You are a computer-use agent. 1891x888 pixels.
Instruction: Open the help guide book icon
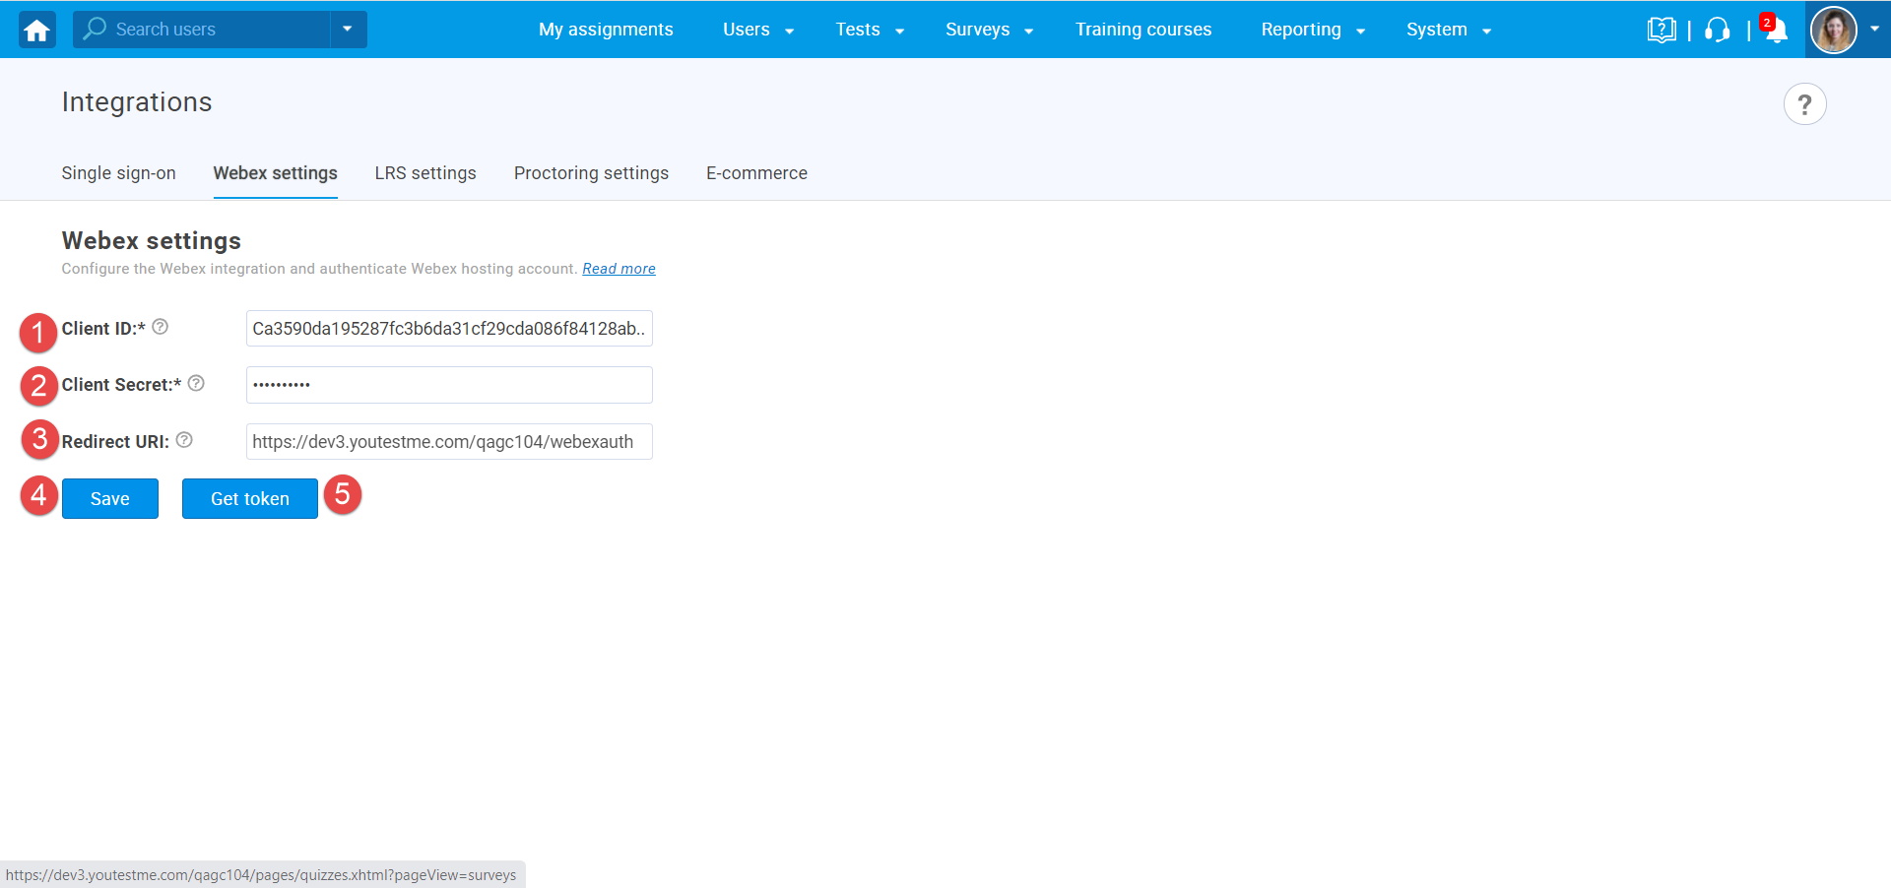click(1662, 30)
